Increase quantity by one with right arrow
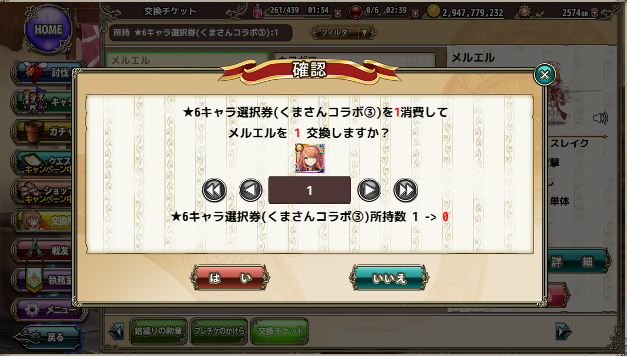Viewport: 627px width, 356px height. pyautogui.click(x=369, y=190)
